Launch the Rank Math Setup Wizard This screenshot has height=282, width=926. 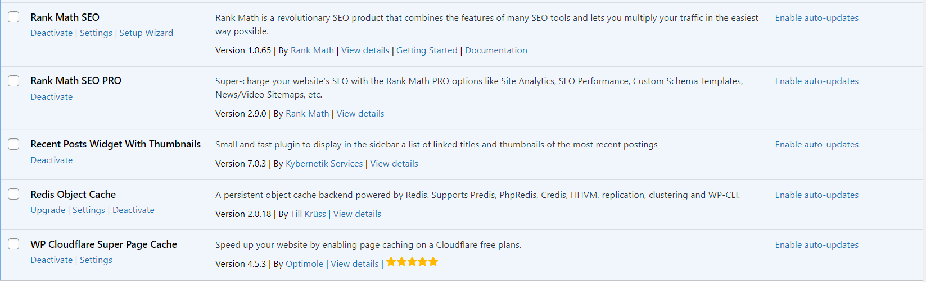tap(146, 33)
